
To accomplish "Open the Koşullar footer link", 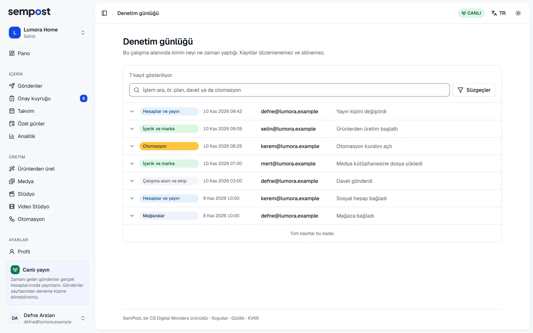I will pyautogui.click(x=220, y=318).
